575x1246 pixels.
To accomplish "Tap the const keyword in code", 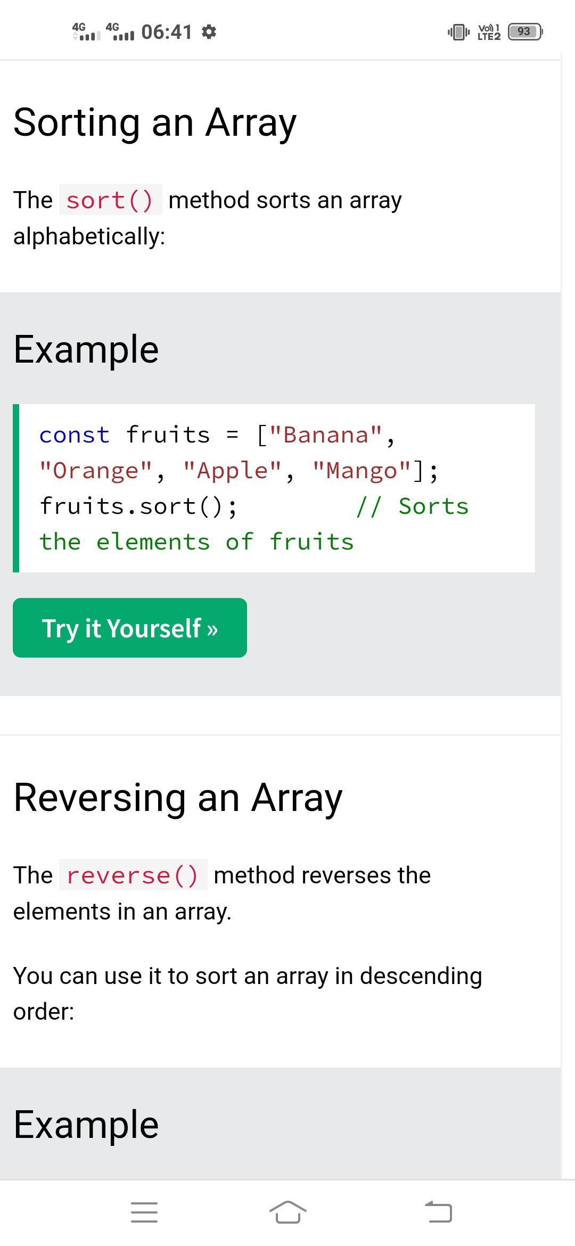I will [x=75, y=436].
